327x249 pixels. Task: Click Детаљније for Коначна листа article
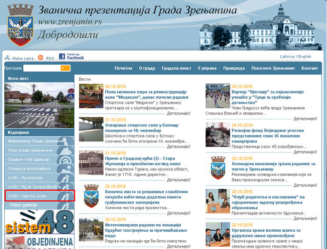[x=179, y=213]
